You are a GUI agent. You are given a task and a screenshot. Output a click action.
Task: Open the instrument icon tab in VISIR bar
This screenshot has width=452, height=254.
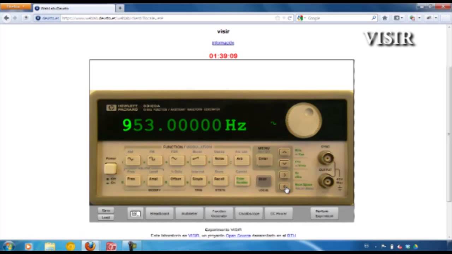click(x=135, y=214)
